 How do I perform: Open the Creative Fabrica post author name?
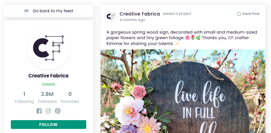tap(140, 14)
